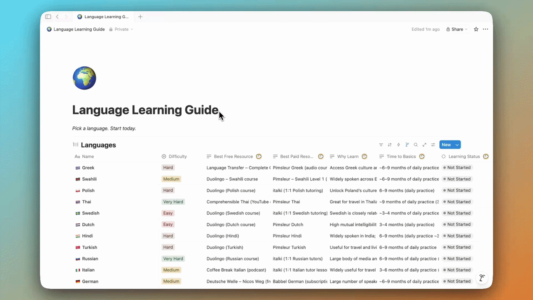533x300 pixels.
Task: Open the Italian row page
Action: 88,270
